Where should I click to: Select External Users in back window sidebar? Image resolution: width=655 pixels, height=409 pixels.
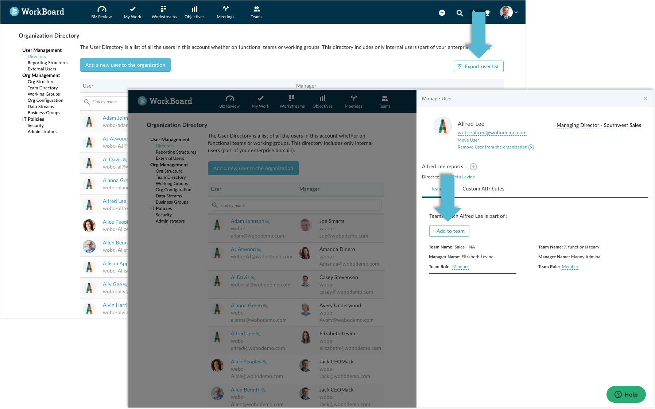tap(42, 69)
